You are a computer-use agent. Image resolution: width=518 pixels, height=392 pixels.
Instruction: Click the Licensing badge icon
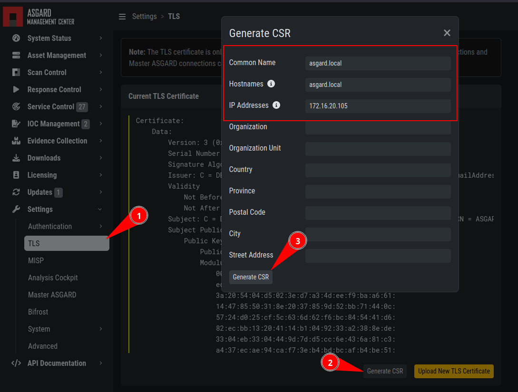[x=16, y=175]
